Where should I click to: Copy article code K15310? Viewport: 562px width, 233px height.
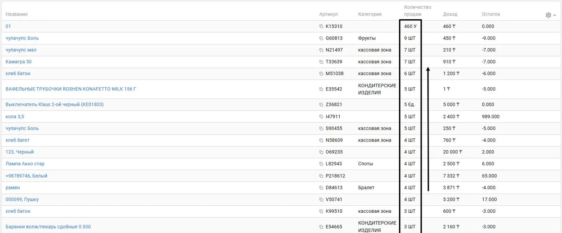[321, 26]
